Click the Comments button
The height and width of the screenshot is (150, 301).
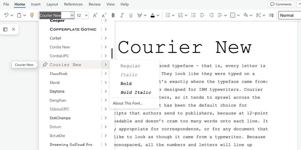point(281,4)
